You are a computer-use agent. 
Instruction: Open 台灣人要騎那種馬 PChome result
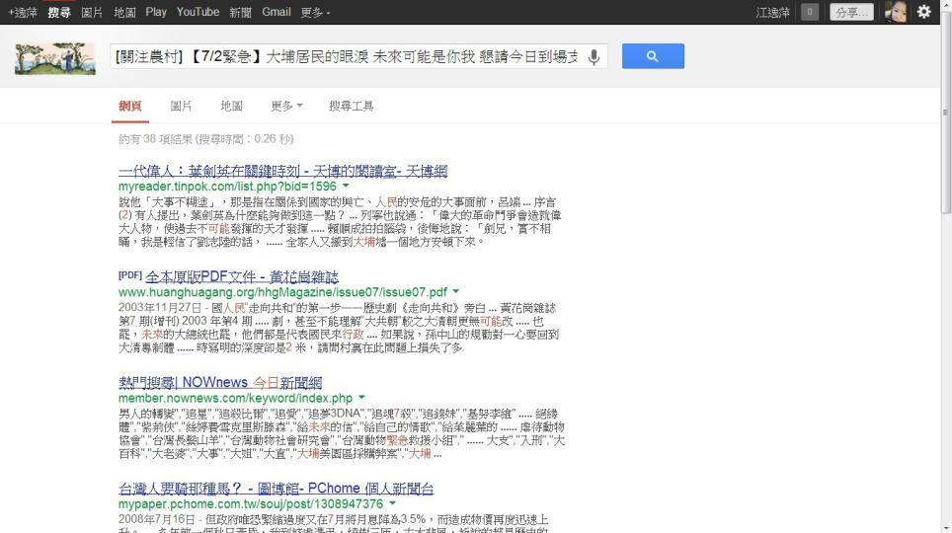tap(276, 489)
